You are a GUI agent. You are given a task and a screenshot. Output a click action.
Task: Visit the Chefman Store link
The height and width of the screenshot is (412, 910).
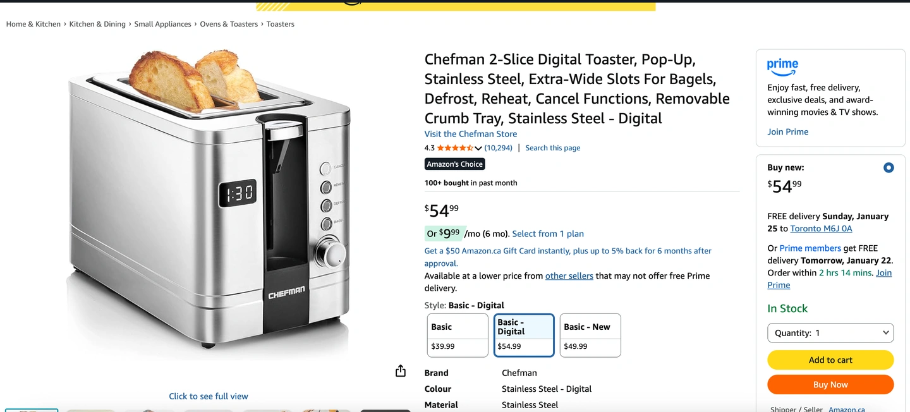pos(471,134)
